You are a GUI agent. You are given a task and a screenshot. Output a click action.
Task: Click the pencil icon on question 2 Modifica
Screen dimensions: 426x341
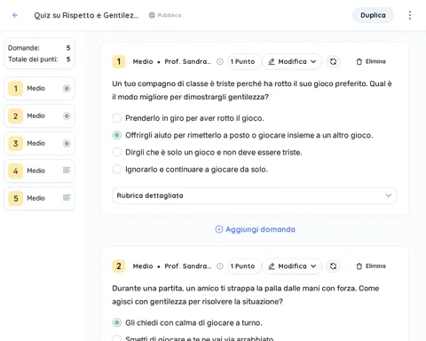click(x=272, y=266)
